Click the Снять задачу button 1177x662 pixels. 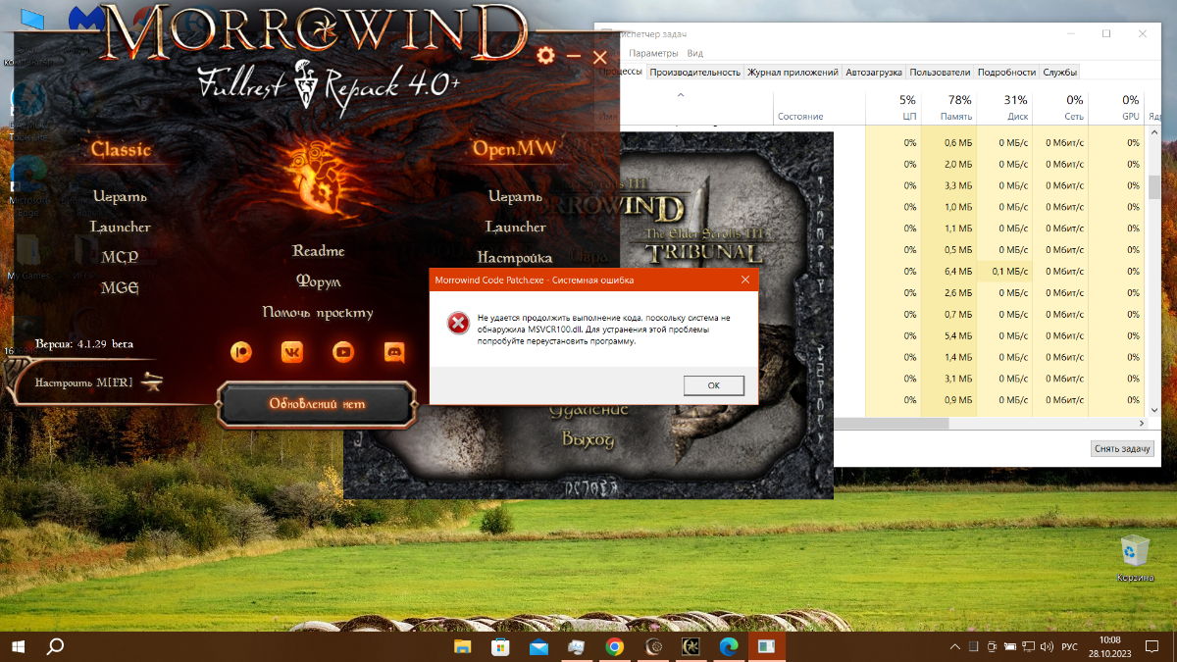(x=1120, y=448)
